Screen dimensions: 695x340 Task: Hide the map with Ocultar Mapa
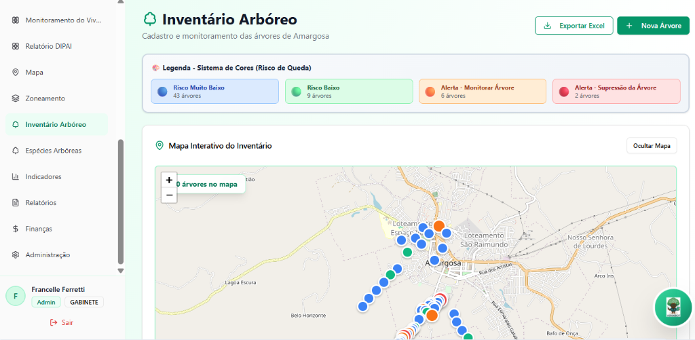(652, 145)
